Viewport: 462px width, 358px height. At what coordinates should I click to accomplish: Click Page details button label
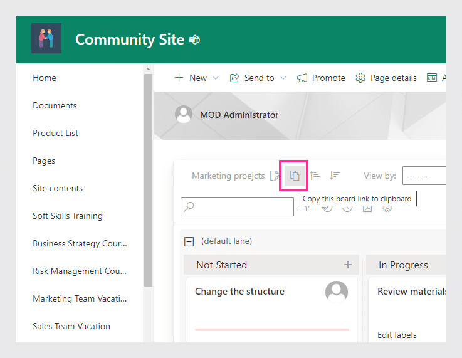393,78
